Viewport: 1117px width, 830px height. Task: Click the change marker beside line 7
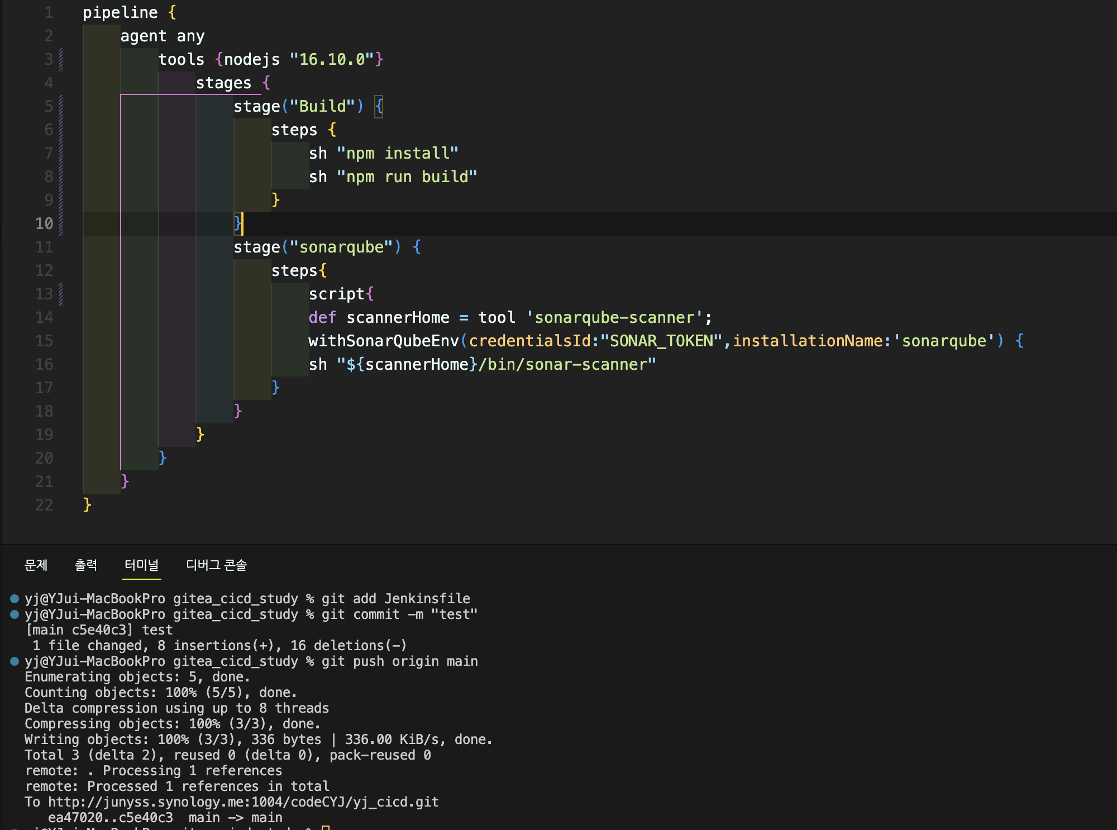61,154
